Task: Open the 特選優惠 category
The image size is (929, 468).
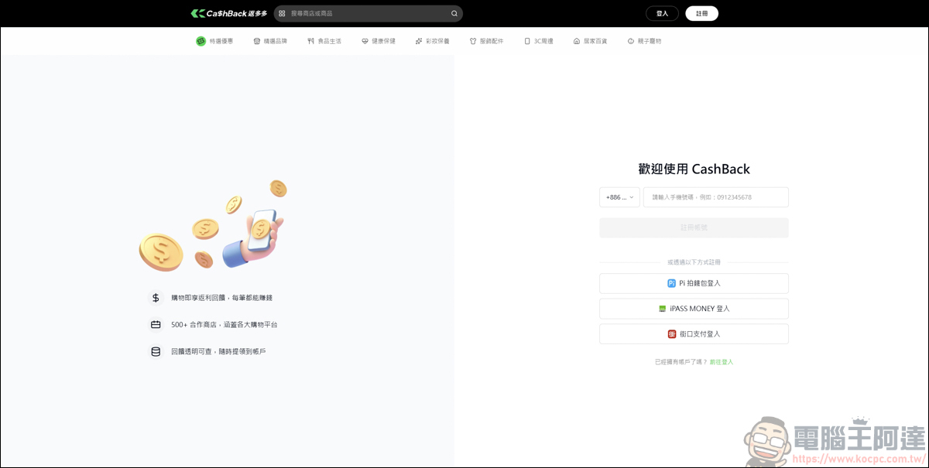Action: pyautogui.click(x=214, y=41)
